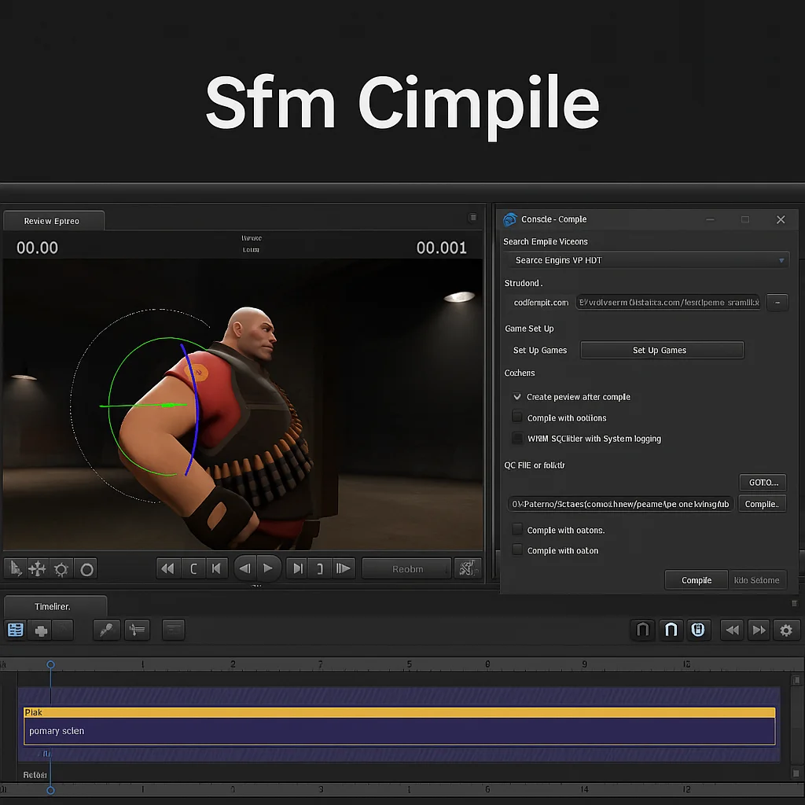Click the Strudond path input field
The width and height of the screenshot is (805, 805).
(668, 303)
